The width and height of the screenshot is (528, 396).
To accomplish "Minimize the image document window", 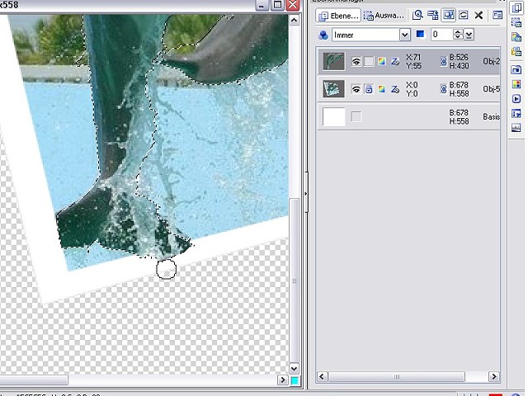I will pyautogui.click(x=262, y=5).
